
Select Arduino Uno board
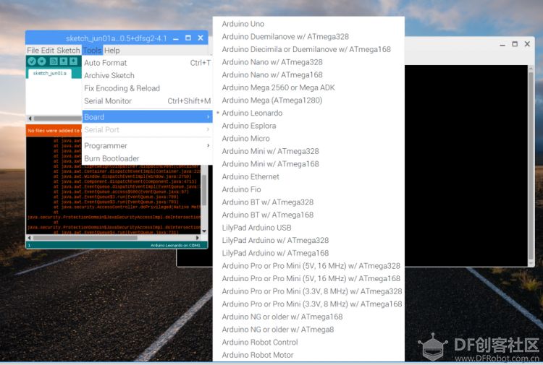coord(308,24)
